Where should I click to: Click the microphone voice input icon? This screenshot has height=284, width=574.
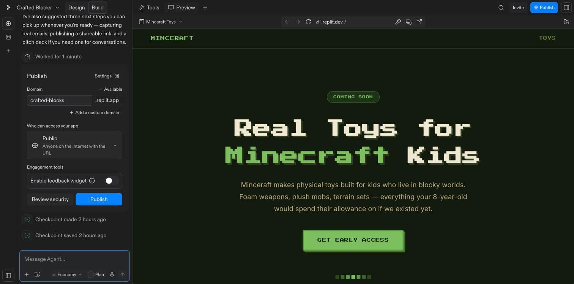(x=112, y=275)
